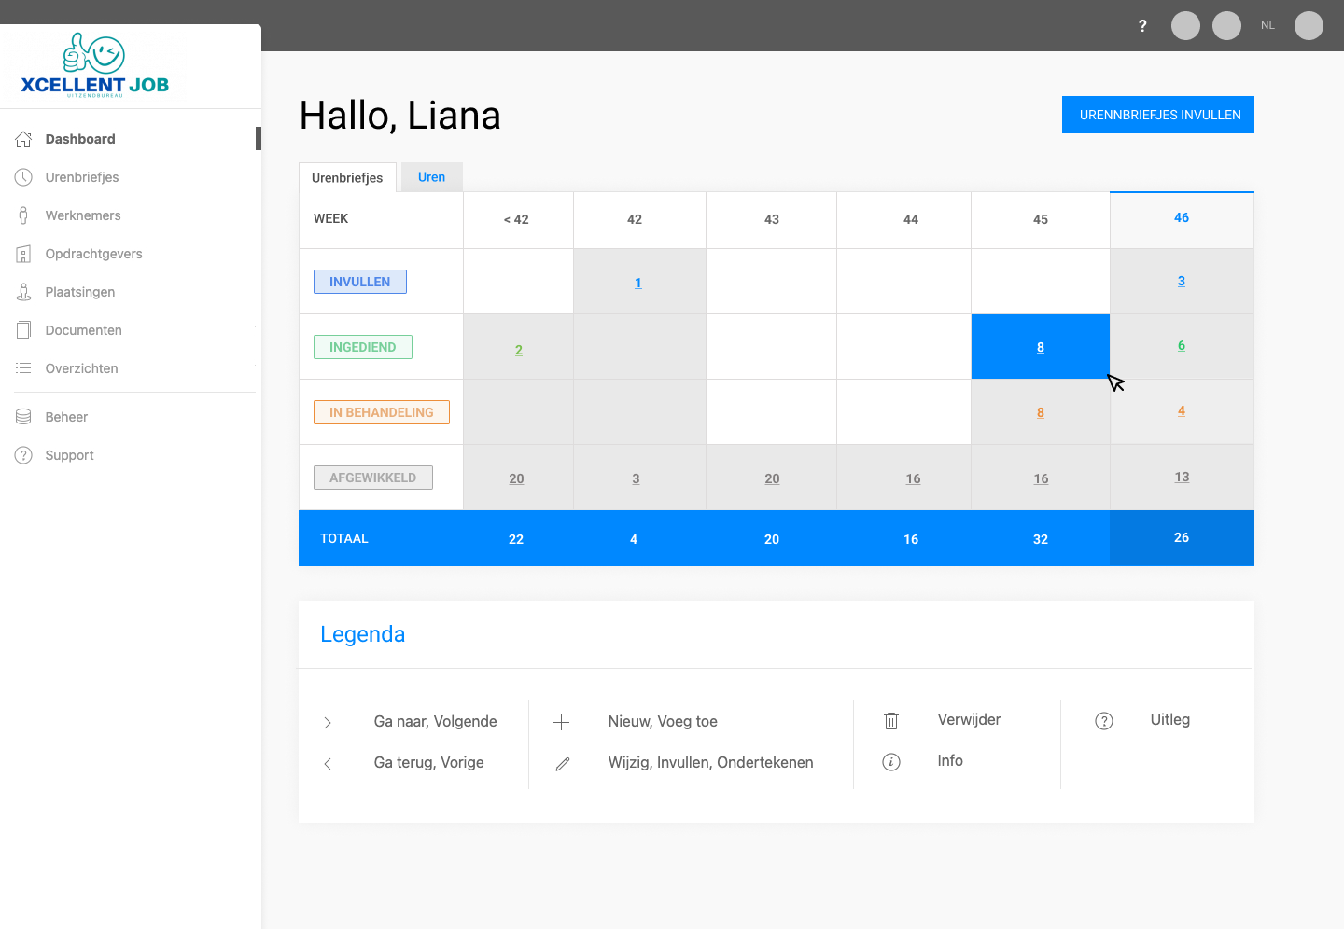Open the rightmost user avatar in header
1344x929 pixels.
(1309, 26)
